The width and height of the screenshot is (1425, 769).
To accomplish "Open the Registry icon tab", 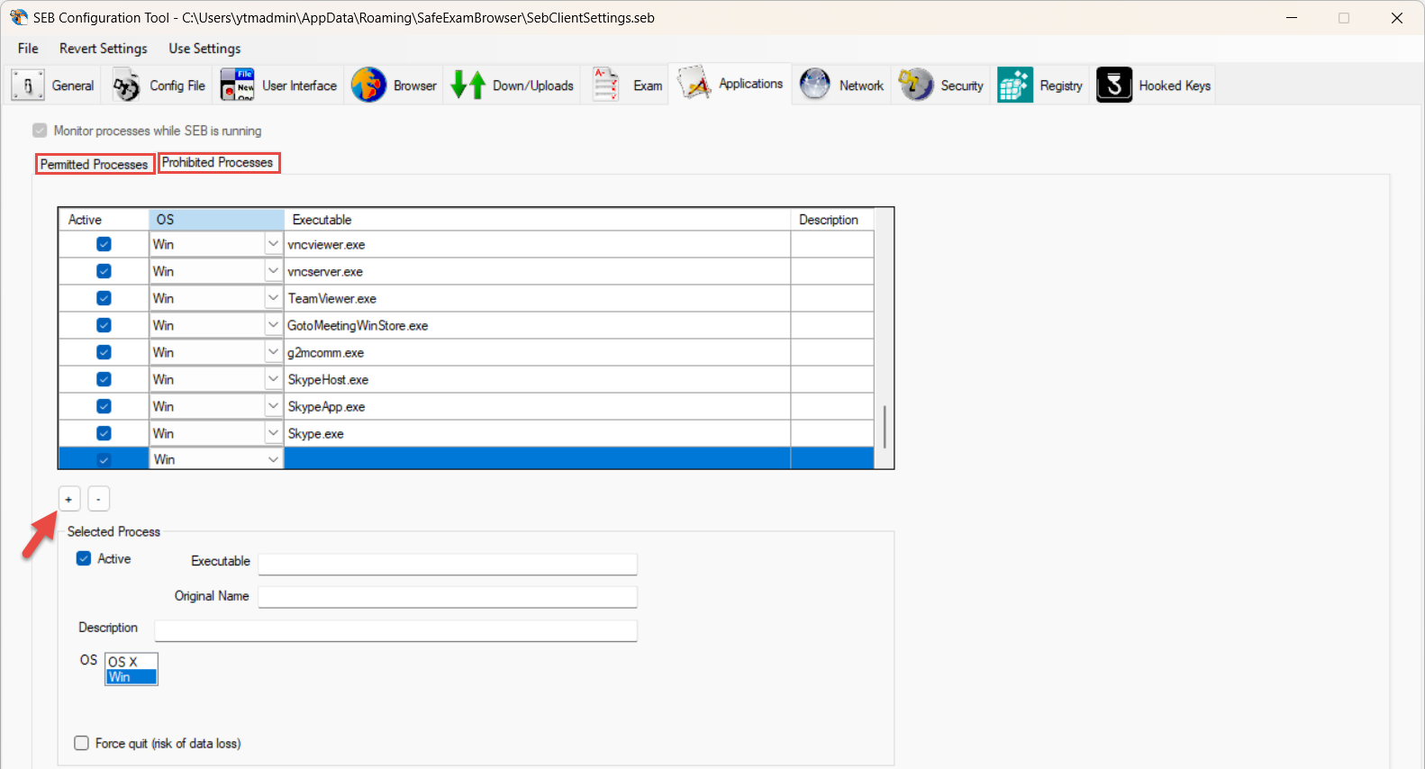I will point(1015,86).
